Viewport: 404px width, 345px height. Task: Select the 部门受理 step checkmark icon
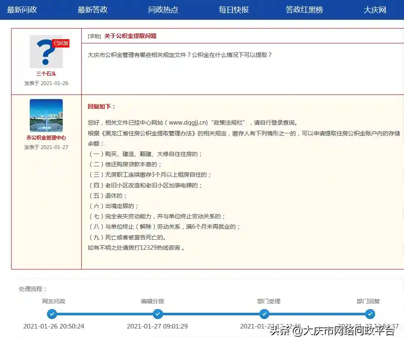click(264, 314)
